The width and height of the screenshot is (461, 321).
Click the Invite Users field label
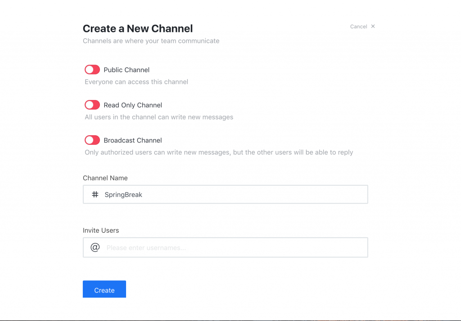101,230
